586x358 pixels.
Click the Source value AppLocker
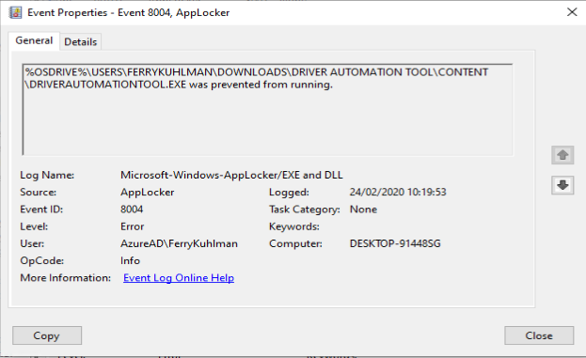click(148, 192)
